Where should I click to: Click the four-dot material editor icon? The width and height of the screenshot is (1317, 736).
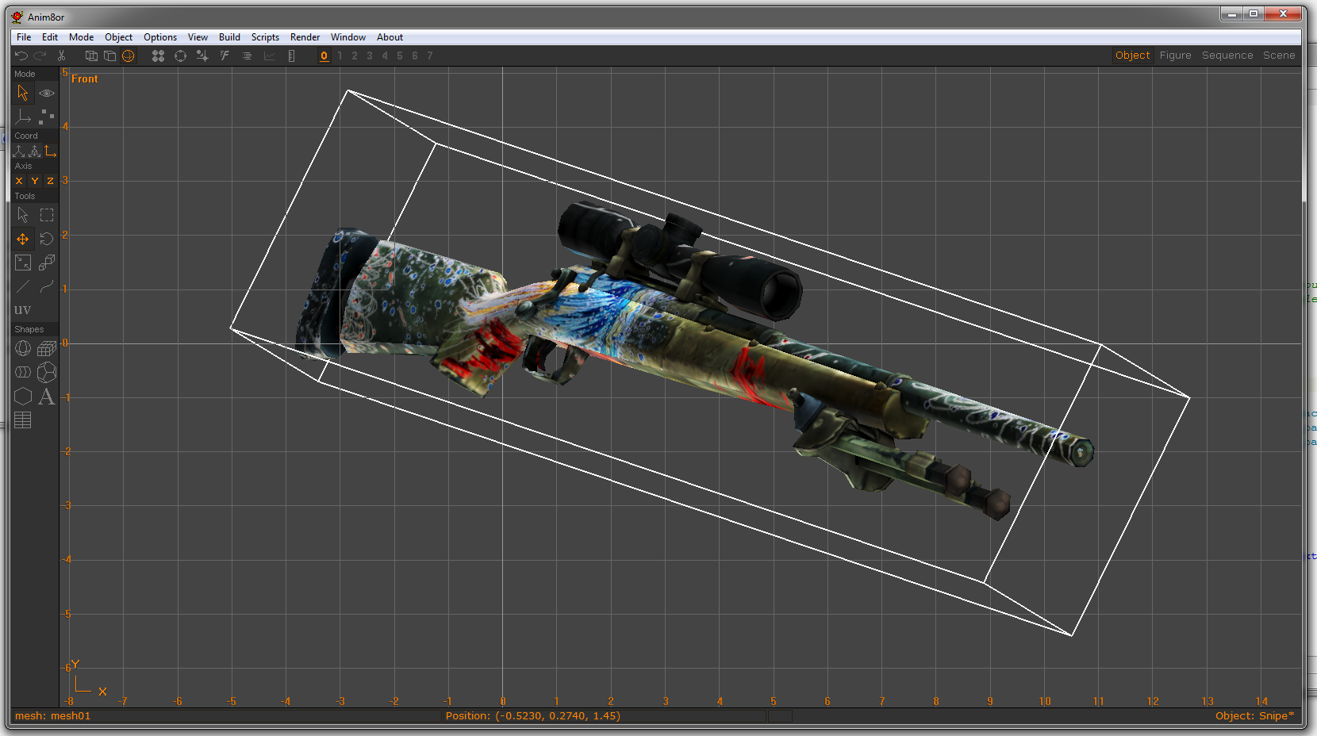click(x=158, y=56)
